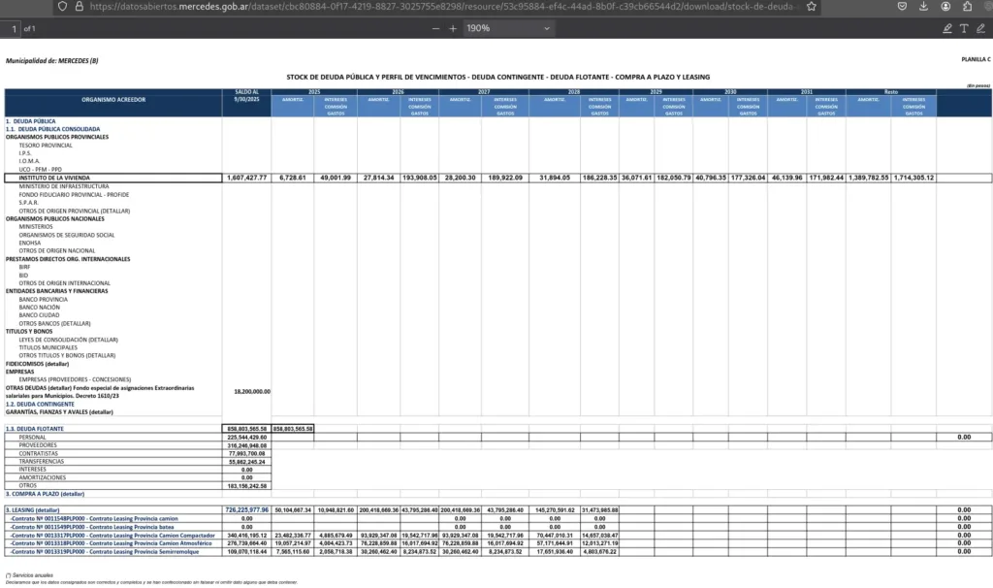Click the TESORO PROVINCIAL row
Screen dimensions: 993x588
pos(46,146)
